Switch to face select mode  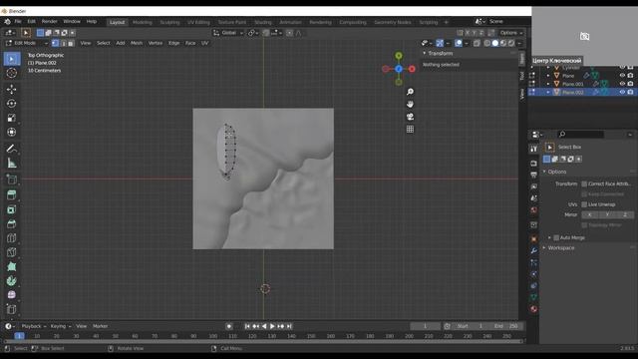[71, 43]
